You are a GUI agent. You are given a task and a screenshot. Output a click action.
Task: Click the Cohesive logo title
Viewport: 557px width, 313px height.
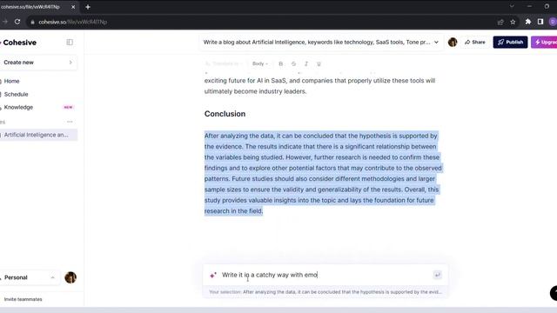[x=19, y=43]
